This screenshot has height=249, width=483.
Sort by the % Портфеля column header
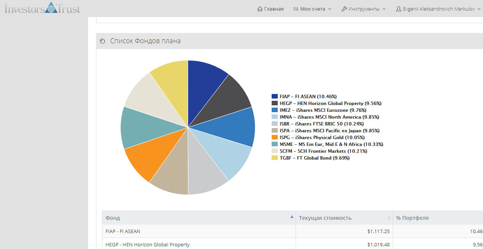pyautogui.click(x=438, y=218)
